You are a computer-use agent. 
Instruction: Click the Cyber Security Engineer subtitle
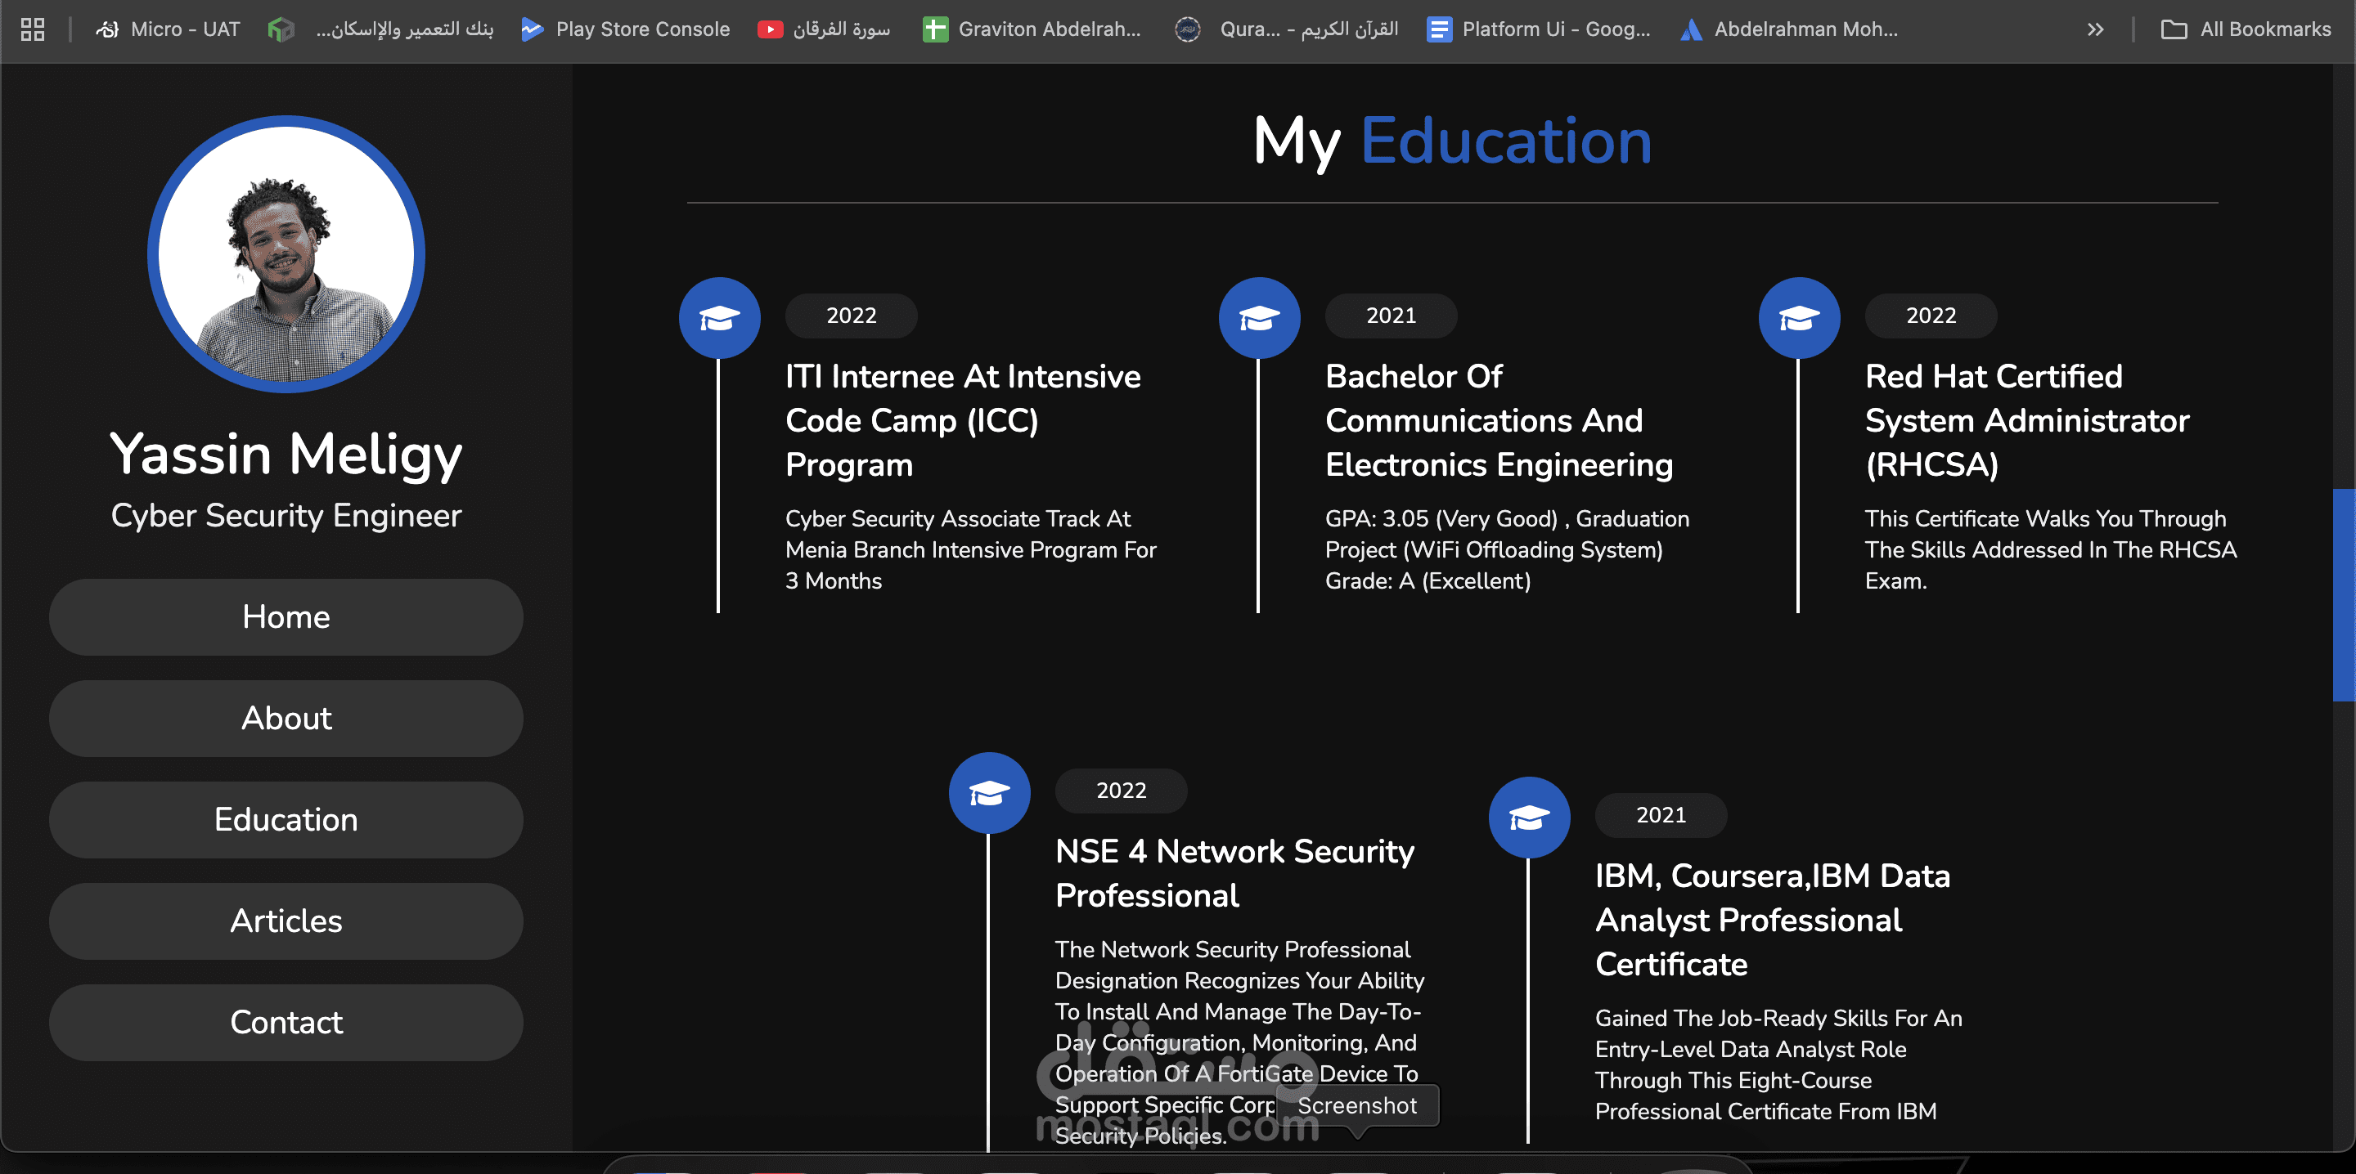[x=286, y=516]
